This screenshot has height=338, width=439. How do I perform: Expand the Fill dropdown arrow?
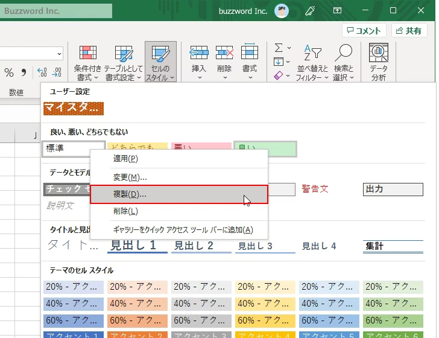288,62
